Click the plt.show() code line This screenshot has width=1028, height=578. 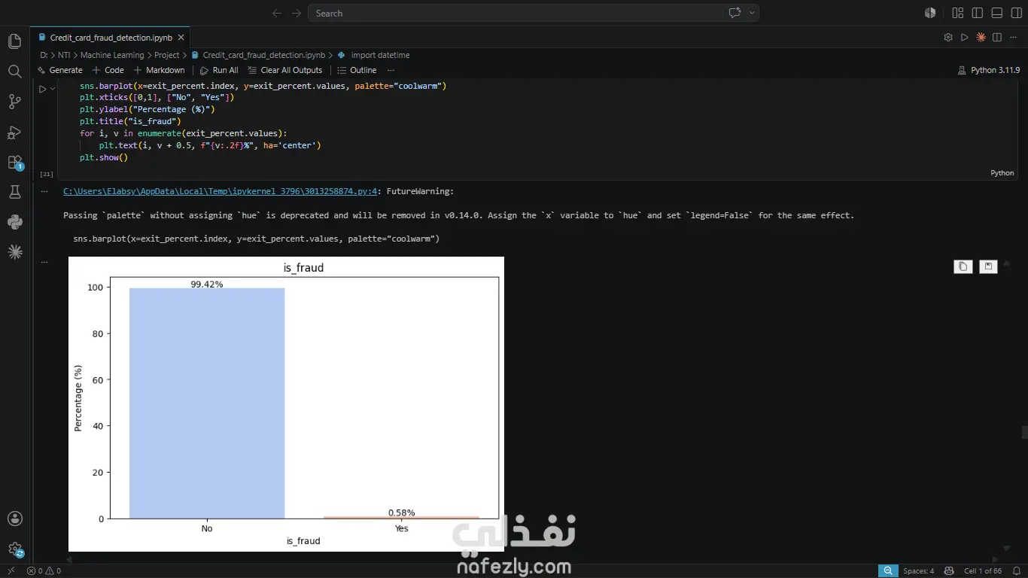pyautogui.click(x=104, y=157)
